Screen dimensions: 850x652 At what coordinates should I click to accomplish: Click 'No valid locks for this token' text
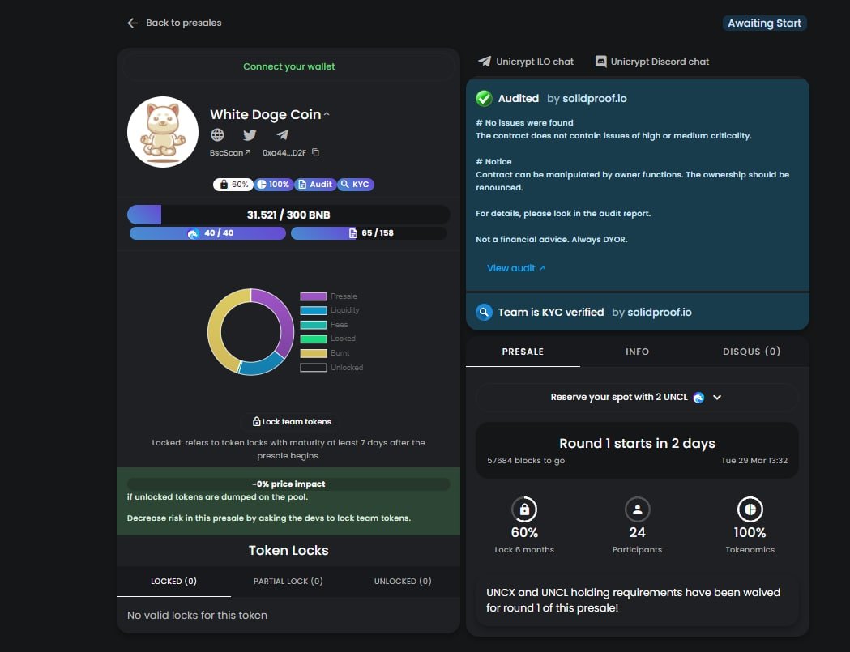198,615
